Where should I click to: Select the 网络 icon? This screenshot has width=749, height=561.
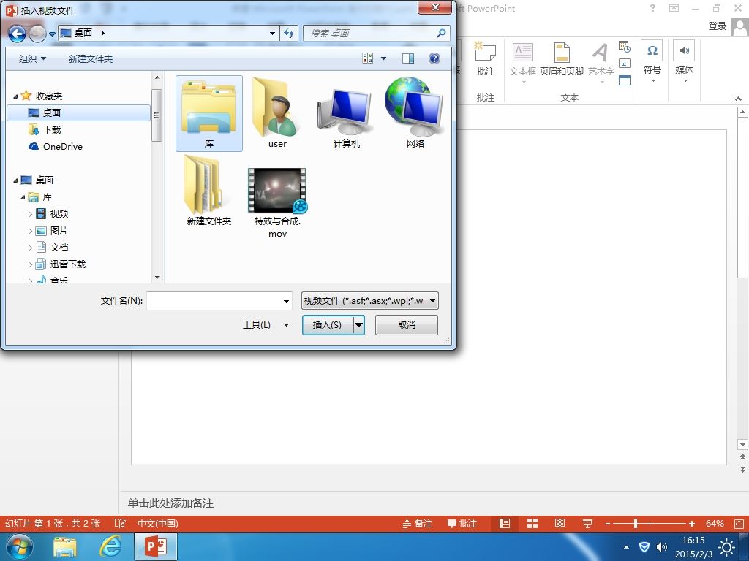pyautogui.click(x=415, y=113)
